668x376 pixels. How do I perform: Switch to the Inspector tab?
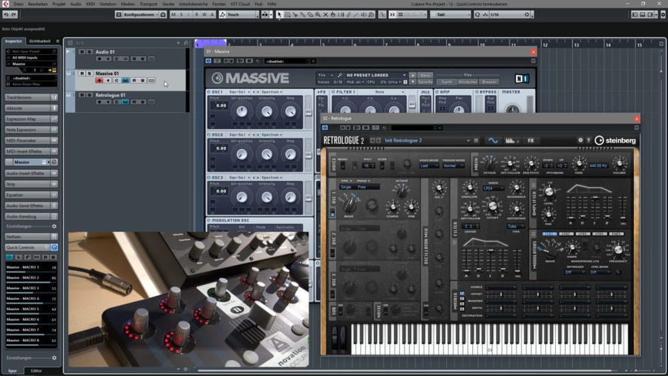click(13, 41)
